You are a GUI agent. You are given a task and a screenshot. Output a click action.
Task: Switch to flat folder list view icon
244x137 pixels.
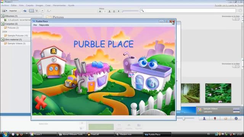pyautogui.click(x=32, y=11)
